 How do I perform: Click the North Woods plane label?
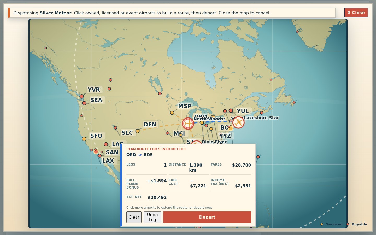pos(209,119)
